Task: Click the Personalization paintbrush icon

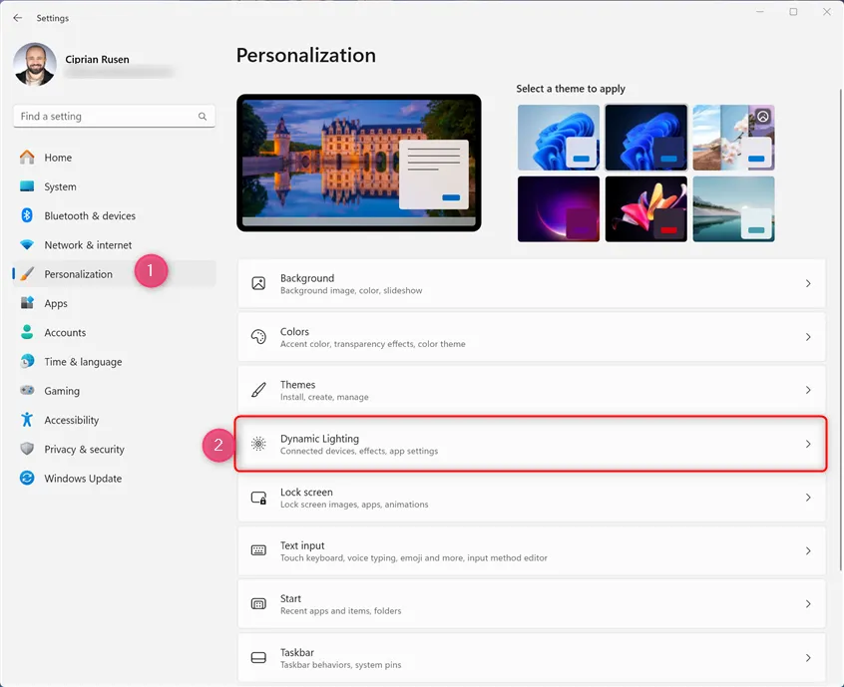Action: pyautogui.click(x=27, y=274)
